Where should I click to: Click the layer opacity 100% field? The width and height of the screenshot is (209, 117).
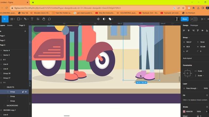tap(206, 88)
